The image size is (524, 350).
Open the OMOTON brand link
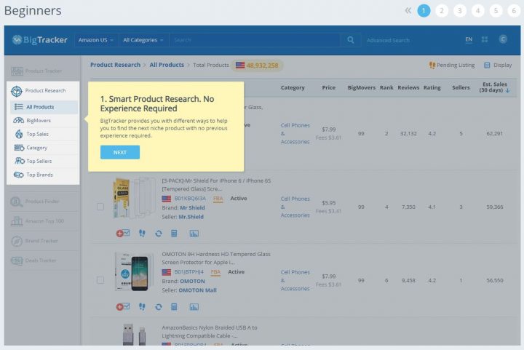click(192, 281)
